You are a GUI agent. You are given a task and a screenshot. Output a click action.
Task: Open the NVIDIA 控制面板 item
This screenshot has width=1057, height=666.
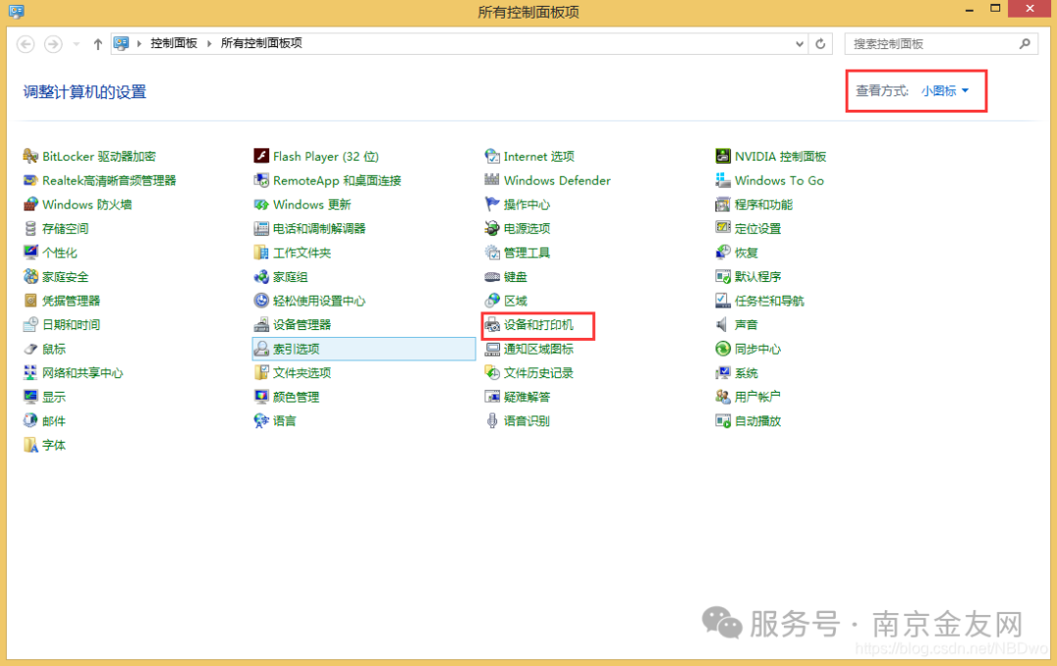[778, 156]
